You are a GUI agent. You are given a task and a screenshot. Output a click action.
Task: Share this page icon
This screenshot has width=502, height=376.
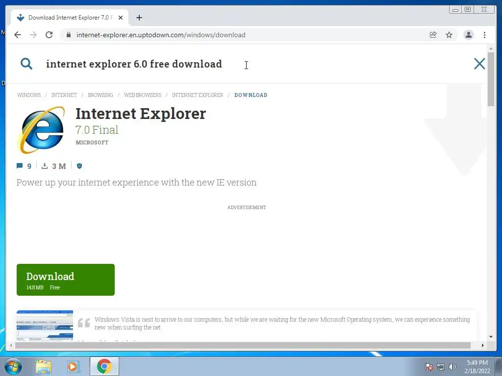pyautogui.click(x=433, y=35)
